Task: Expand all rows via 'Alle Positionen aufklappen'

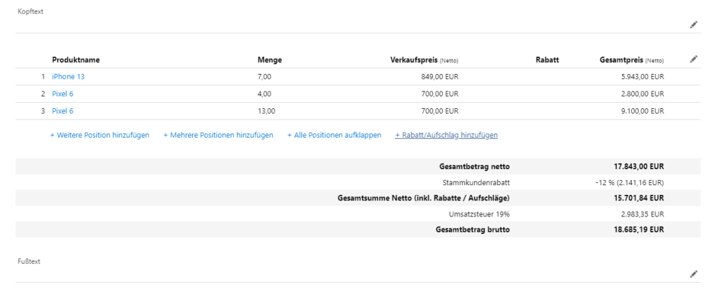Action: (x=334, y=135)
